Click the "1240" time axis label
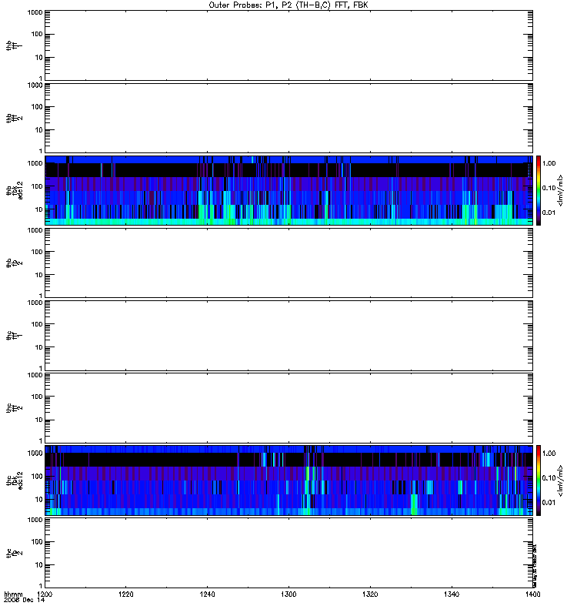Viewport: 577px width, 616px height. (207, 594)
